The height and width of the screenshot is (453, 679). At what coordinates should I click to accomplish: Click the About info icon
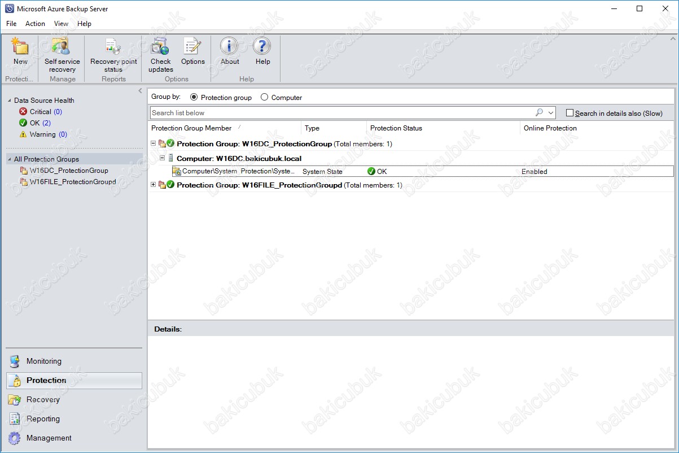[229, 46]
